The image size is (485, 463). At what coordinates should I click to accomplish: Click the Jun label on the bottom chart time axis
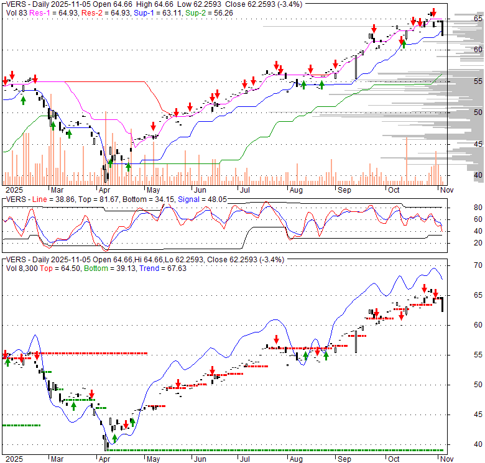click(x=200, y=459)
